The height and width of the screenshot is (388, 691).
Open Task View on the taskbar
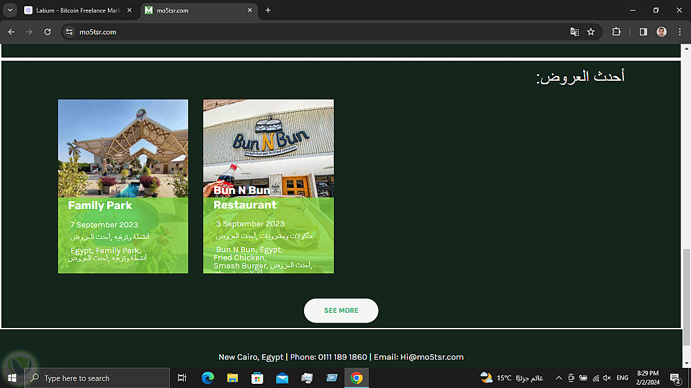[x=182, y=378]
